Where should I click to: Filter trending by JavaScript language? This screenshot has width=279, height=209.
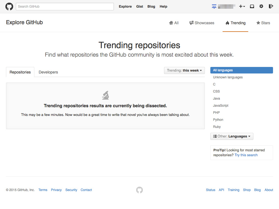click(221, 106)
